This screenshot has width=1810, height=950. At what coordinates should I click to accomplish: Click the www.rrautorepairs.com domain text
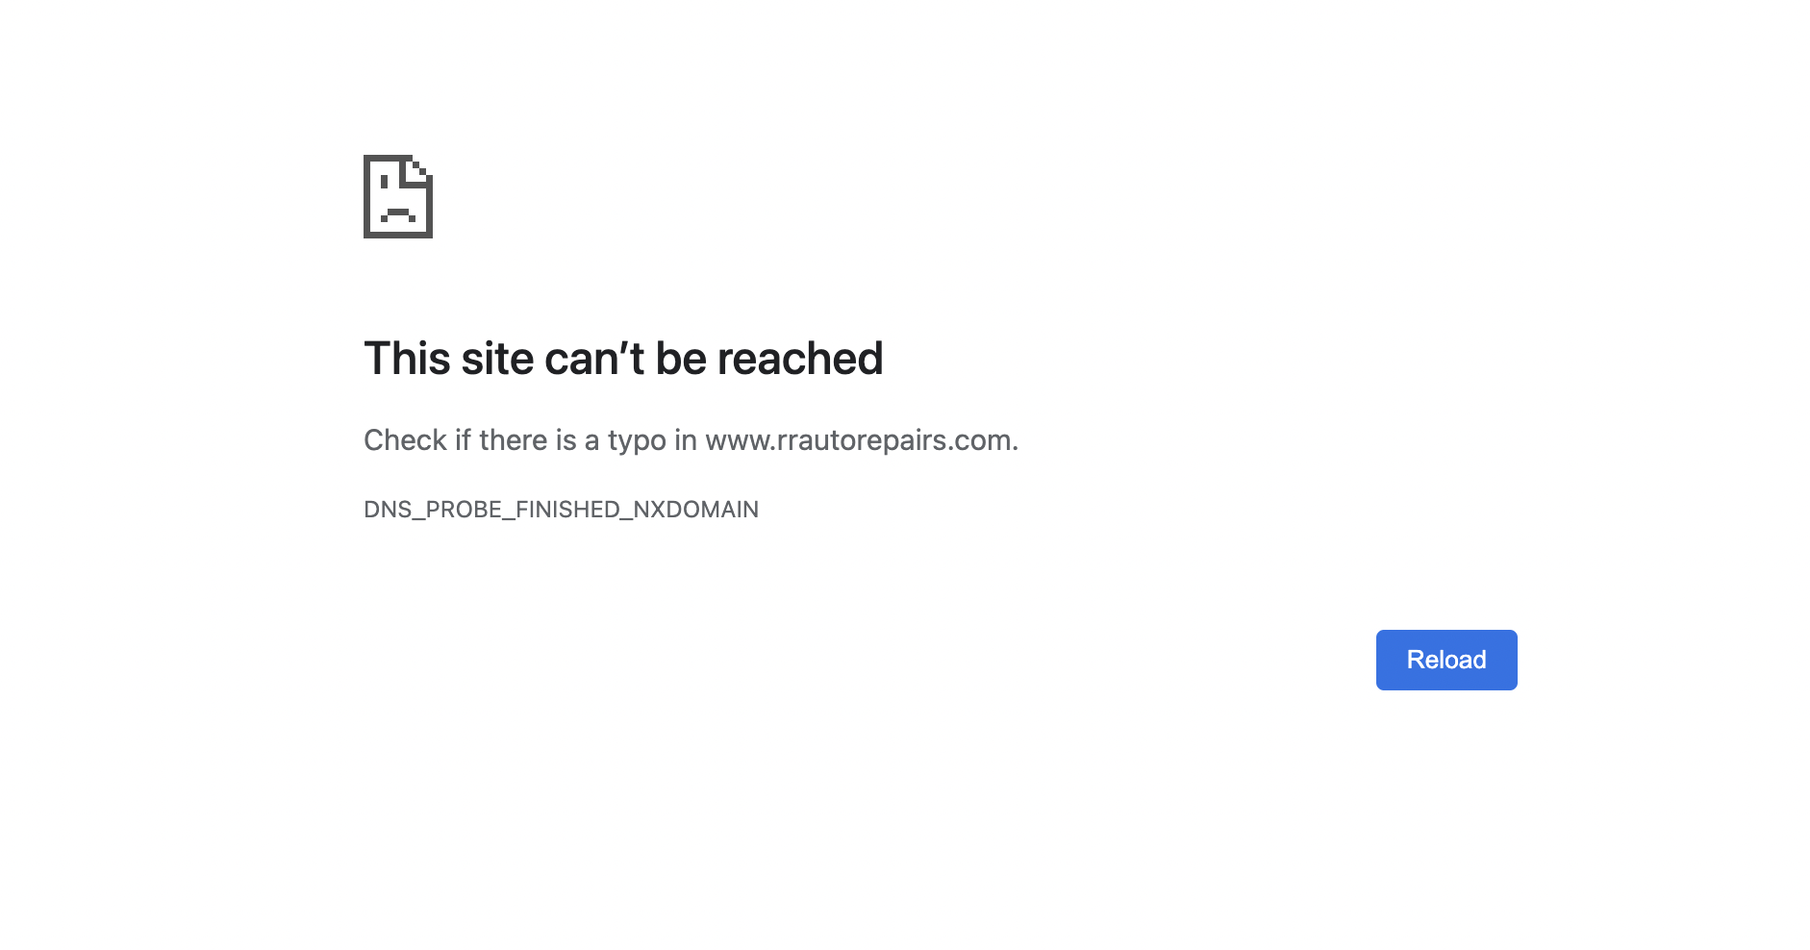click(859, 440)
